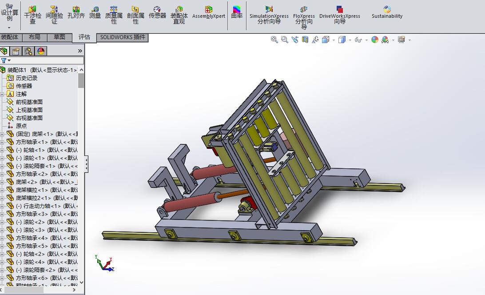Expand the manager panel tabs chevron
The height and width of the screenshot is (295, 485).
(80, 51)
